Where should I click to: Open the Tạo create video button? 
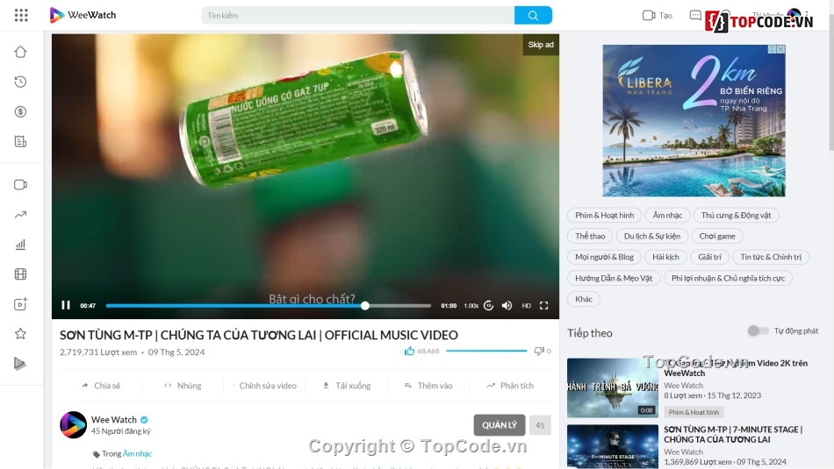point(658,16)
